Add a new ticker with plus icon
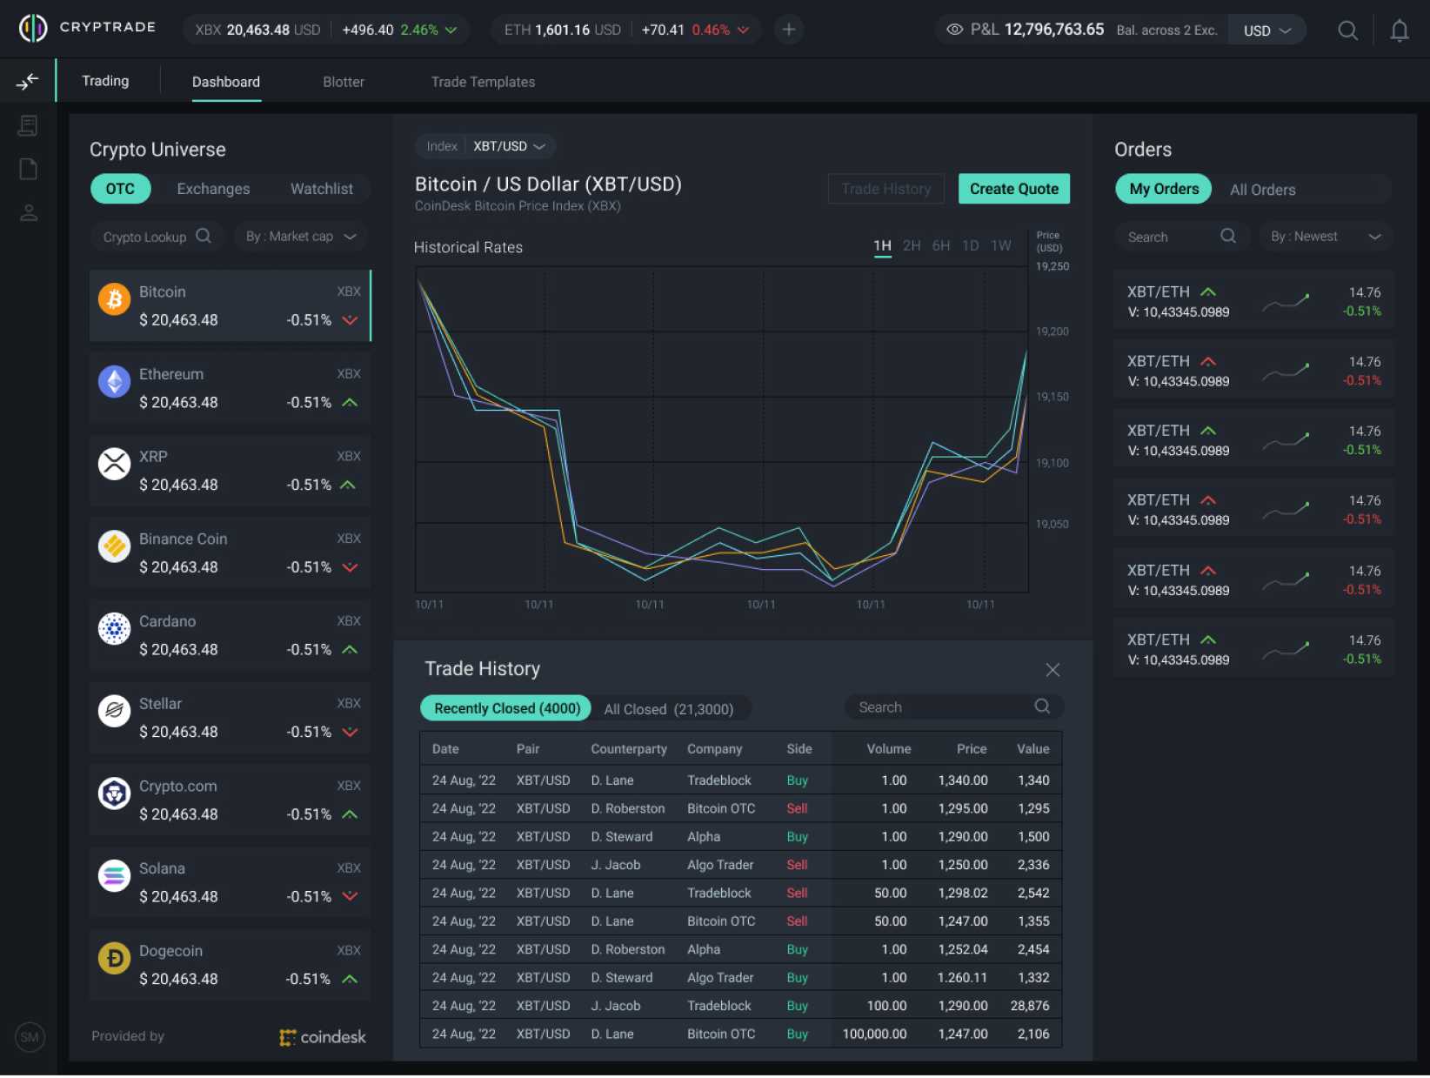 coord(788,30)
